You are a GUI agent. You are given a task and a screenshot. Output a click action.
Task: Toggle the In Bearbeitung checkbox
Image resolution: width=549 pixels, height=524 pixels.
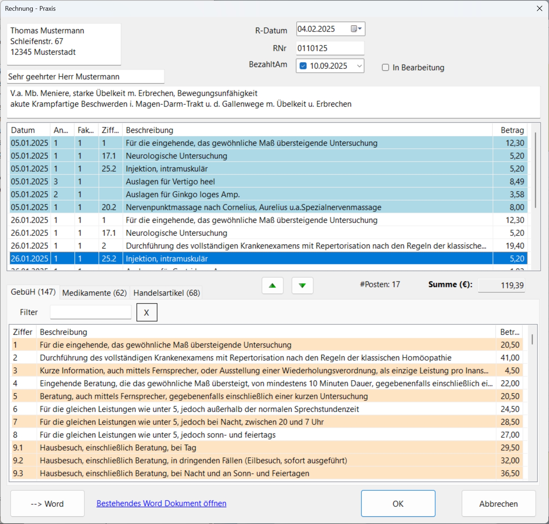coord(385,67)
